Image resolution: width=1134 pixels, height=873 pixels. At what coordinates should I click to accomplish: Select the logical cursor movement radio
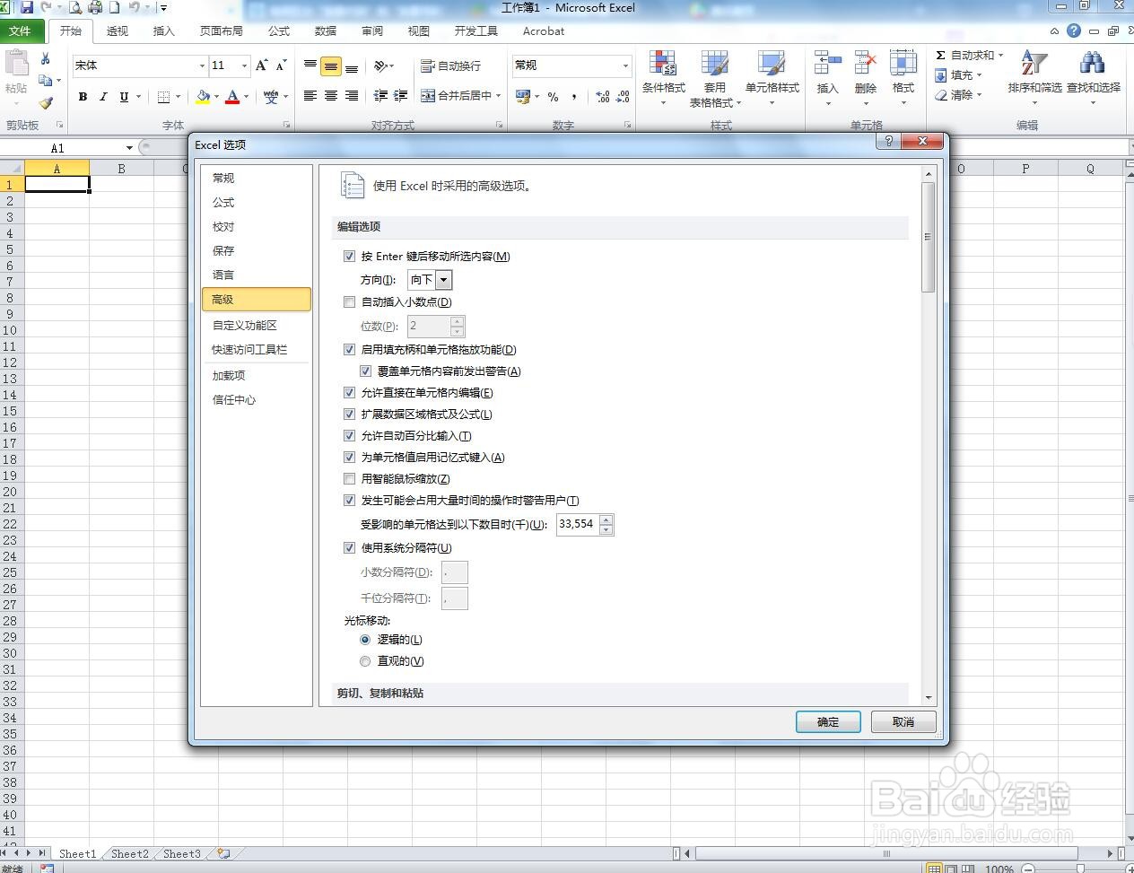click(x=365, y=640)
